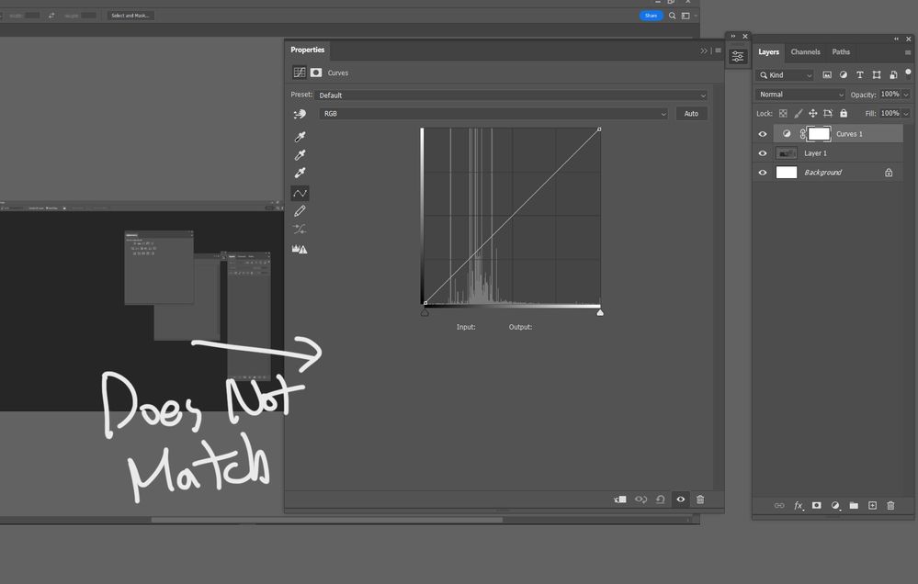This screenshot has height=584, width=918.
Task: Click the blue Share button
Action: coord(652,16)
